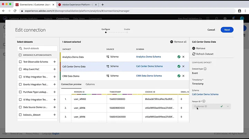249x139 pixels.
Task: Focus the Search datasets field
Action: [37, 48]
